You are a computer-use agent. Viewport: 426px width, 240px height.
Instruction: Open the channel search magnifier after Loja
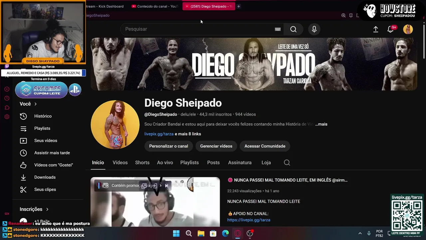pos(287,163)
